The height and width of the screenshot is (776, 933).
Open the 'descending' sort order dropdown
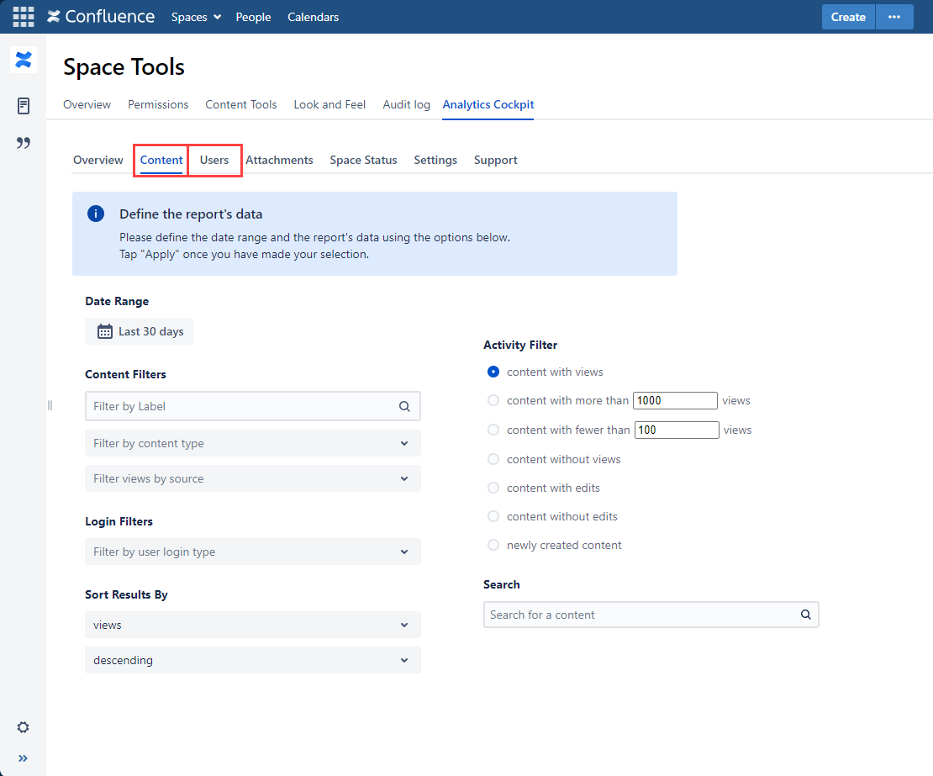(252, 660)
